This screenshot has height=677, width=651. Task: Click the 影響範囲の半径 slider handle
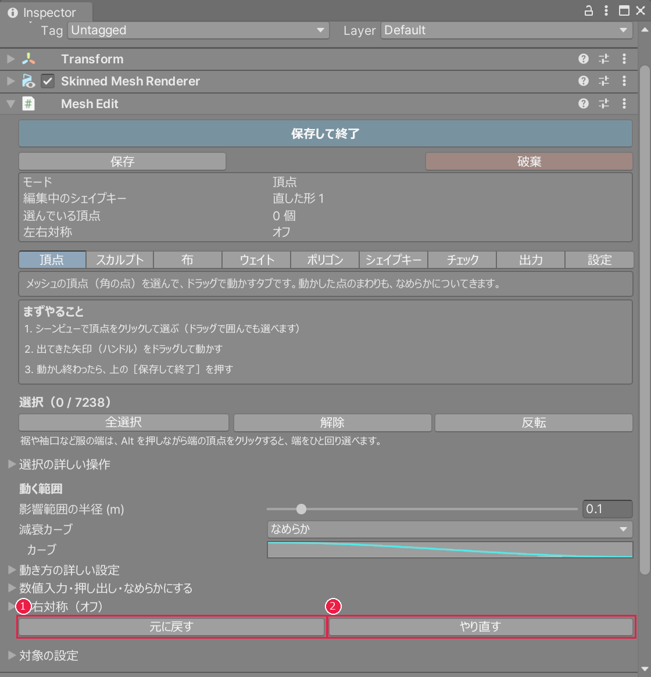click(302, 509)
